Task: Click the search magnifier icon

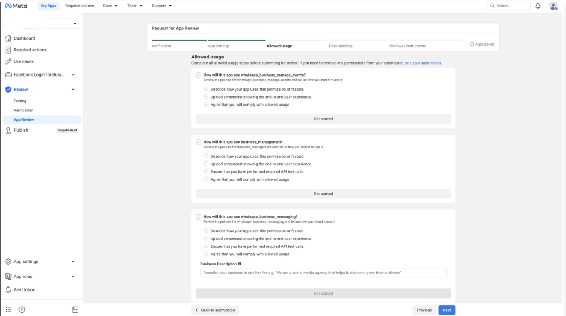Action: (x=492, y=6)
